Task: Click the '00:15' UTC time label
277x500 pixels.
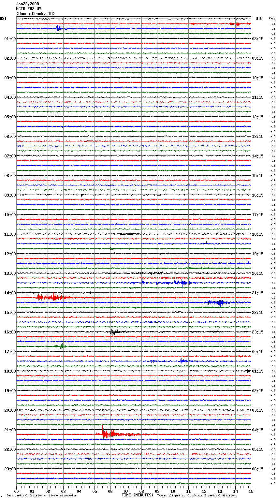Action: [258, 352]
